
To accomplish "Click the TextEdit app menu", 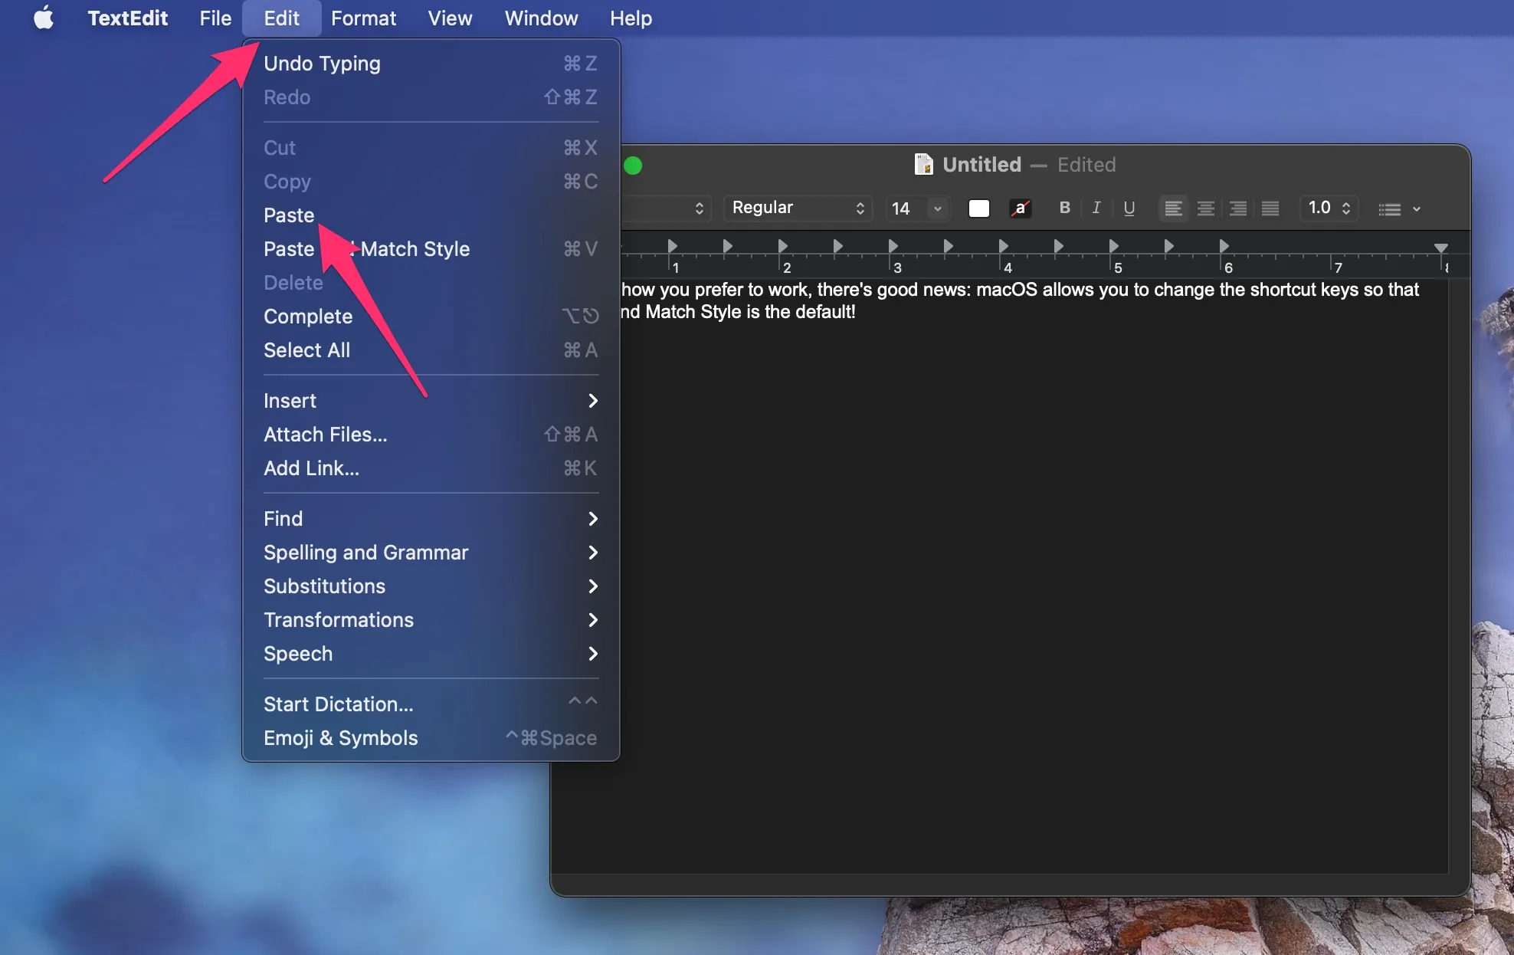I will coord(126,18).
